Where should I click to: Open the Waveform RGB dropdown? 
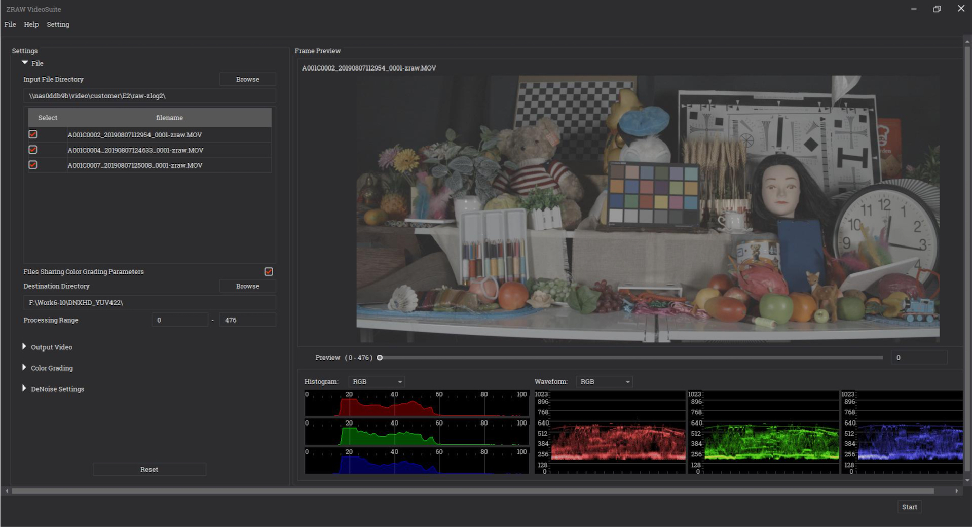(x=604, y=382)
